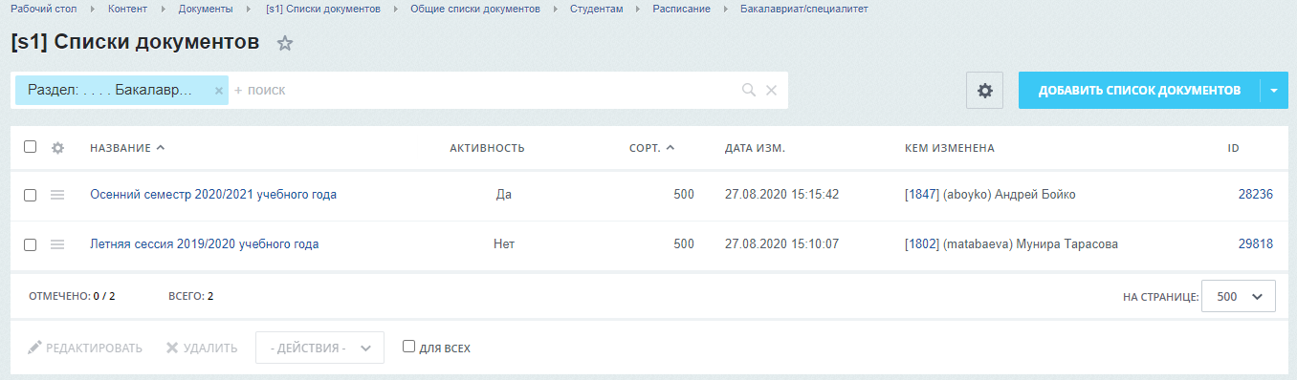Remove the Раздел filter chip
Image resolution: width=1297 pixels, height=380 pixels.
pos(218,91)
